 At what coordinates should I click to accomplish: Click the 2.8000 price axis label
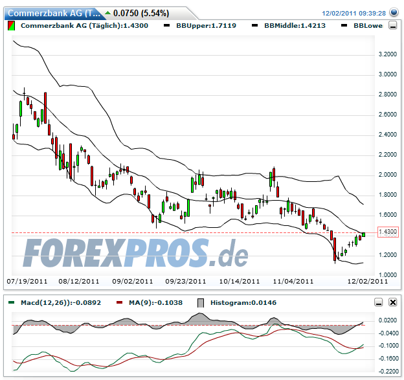click(x=388, y=95)
